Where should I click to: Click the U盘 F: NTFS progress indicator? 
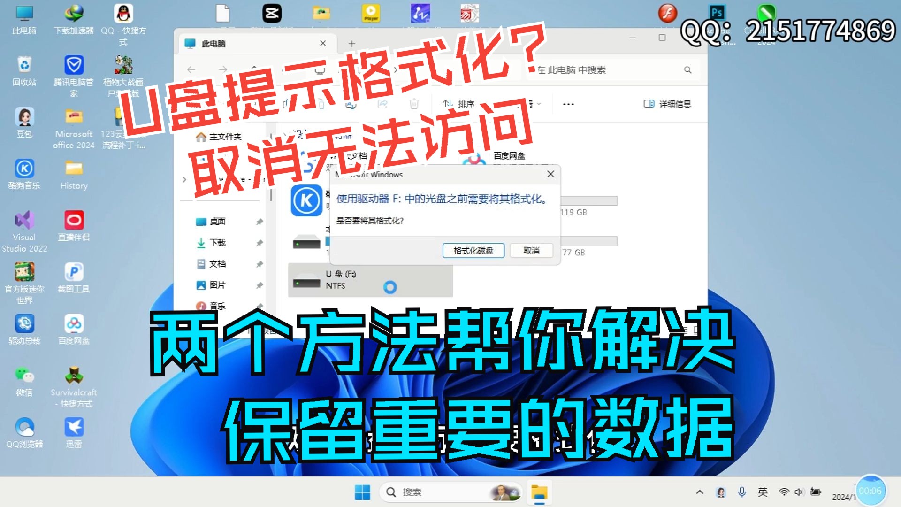(390, 287)
